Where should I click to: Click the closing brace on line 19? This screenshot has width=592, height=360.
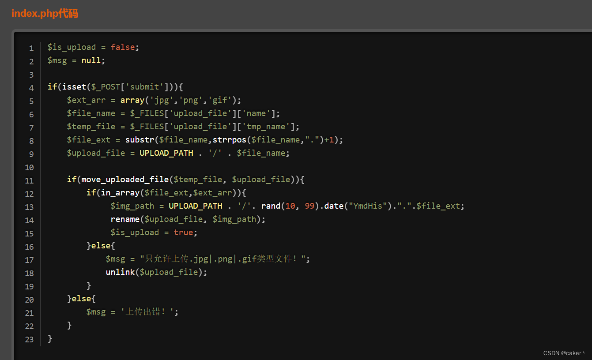[89, 285]
